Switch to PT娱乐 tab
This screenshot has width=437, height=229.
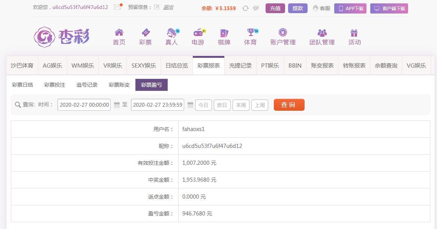pyautogui.click(x=270, y=66)
